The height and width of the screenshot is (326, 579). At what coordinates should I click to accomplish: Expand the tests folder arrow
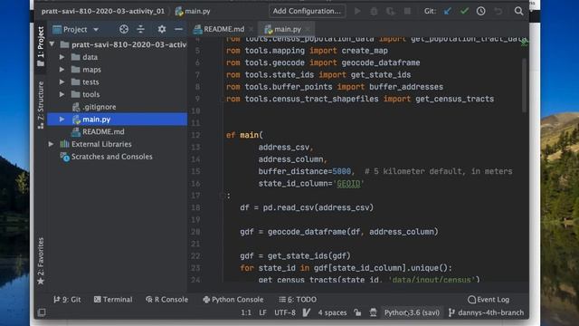(x=62, y=81)
